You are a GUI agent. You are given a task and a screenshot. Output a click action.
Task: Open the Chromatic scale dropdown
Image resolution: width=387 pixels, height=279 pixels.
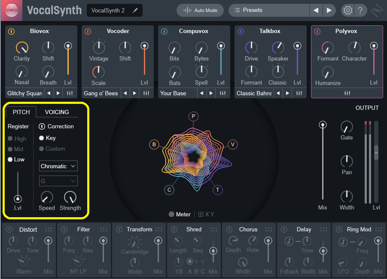click(x=58, y=166)
